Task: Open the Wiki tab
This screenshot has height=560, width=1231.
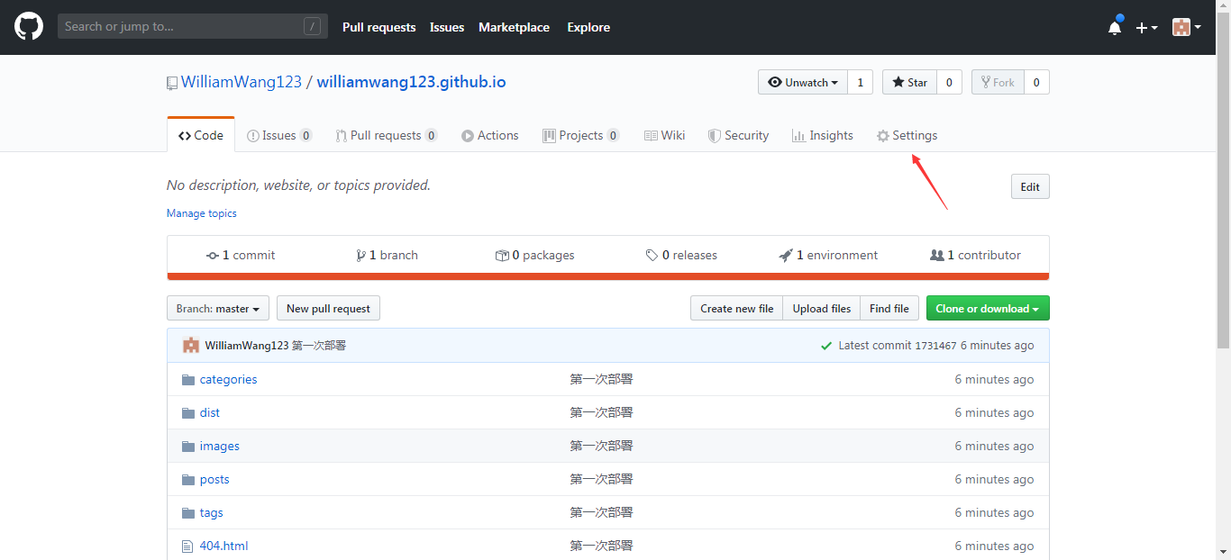Action: coord(664,135)
